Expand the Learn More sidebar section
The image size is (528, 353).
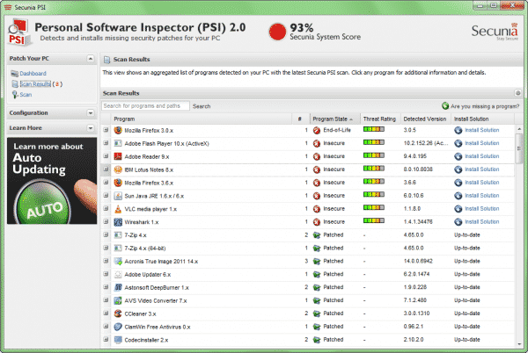coord(90,127)
